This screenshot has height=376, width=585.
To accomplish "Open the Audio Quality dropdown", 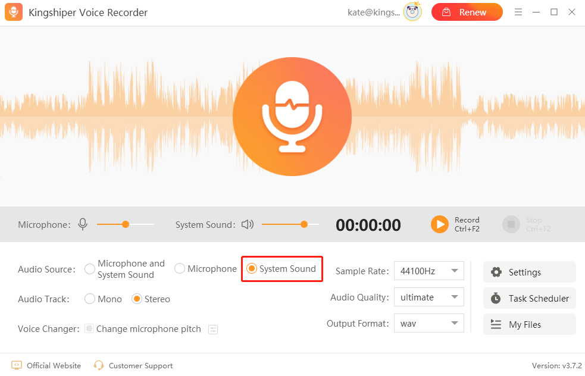I will 428,297.
